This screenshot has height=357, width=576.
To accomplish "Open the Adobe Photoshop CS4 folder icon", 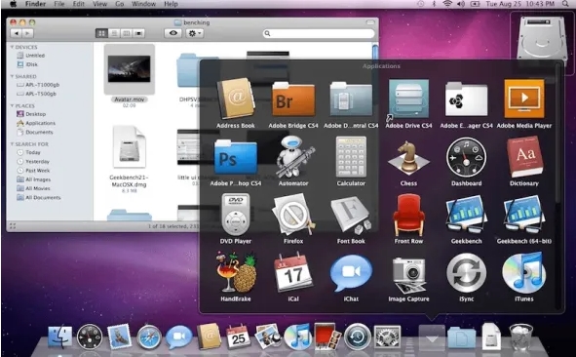I will (x=235, y=157).
